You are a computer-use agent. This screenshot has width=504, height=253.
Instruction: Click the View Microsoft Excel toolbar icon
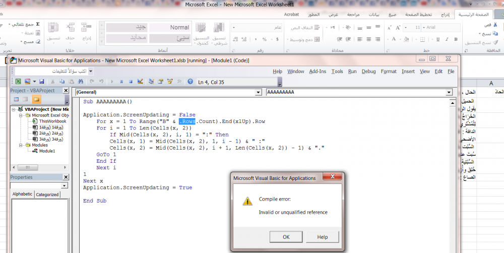pyautogui.click(x=18, y=82)
